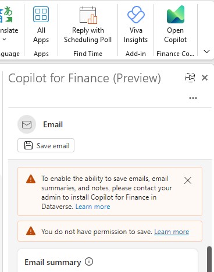Click the Find Time group label
This screenshot has width=214, height=272.
click(x=88, y=54)
